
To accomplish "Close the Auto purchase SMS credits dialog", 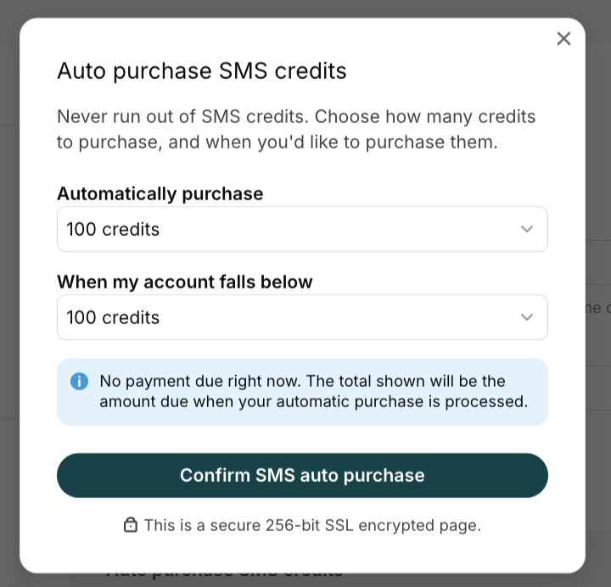I will 563,38.
